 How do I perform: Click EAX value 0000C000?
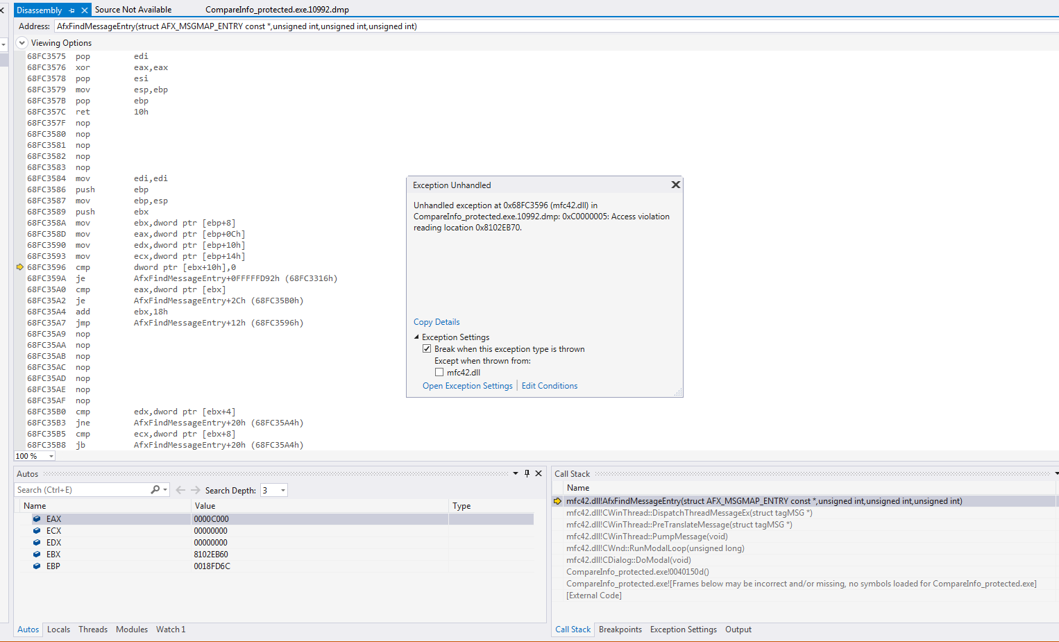click(x=211, y=519)
